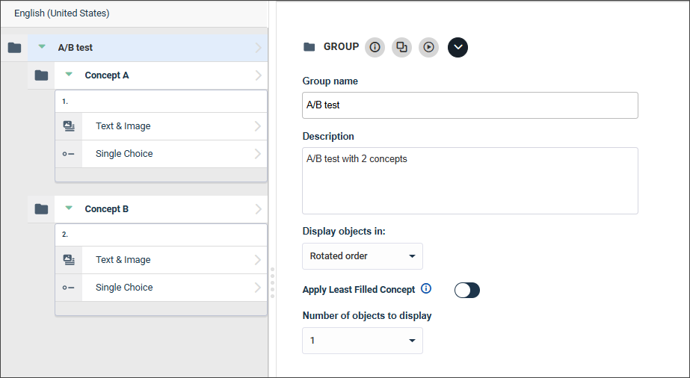This screenshot has height=378, width=690.
Task: Collapse the Concept B group triangle
Action: tap(69, 208)
